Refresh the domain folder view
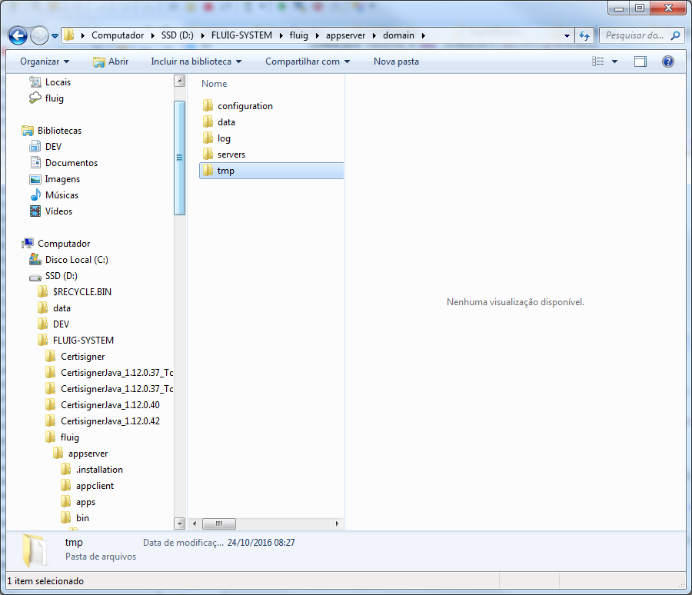The height and width of the screenshot is (595, 692). click(x=584, y=36)
